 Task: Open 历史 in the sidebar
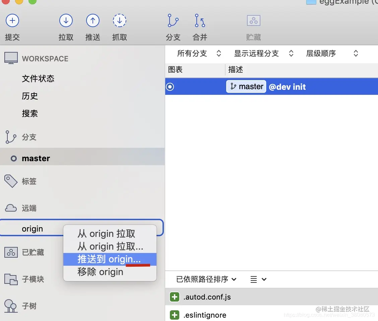(x=30, y=96)
